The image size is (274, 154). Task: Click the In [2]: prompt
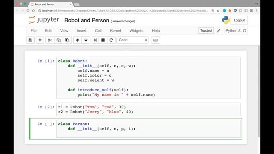click(46, 107)
